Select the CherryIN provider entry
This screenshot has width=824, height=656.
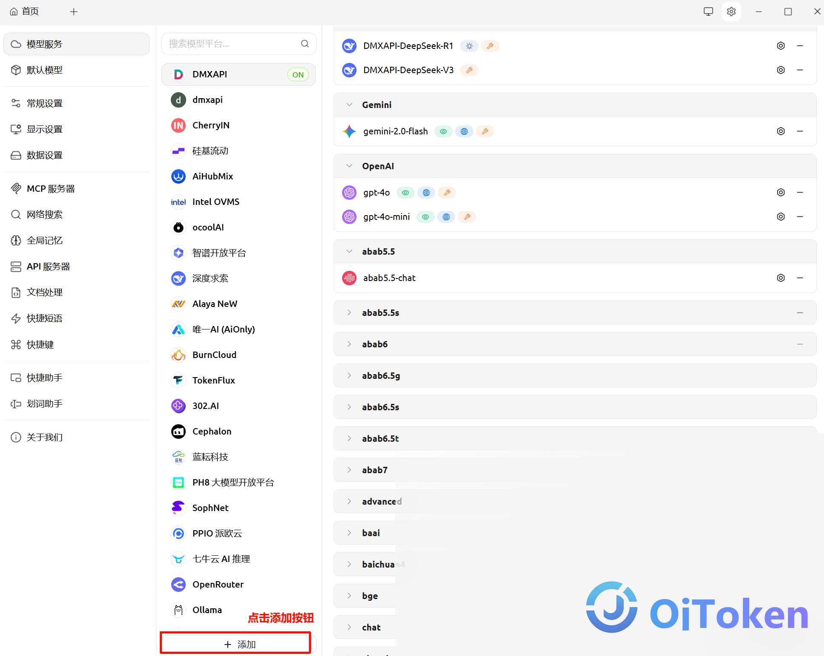click(x=238, y=125)
